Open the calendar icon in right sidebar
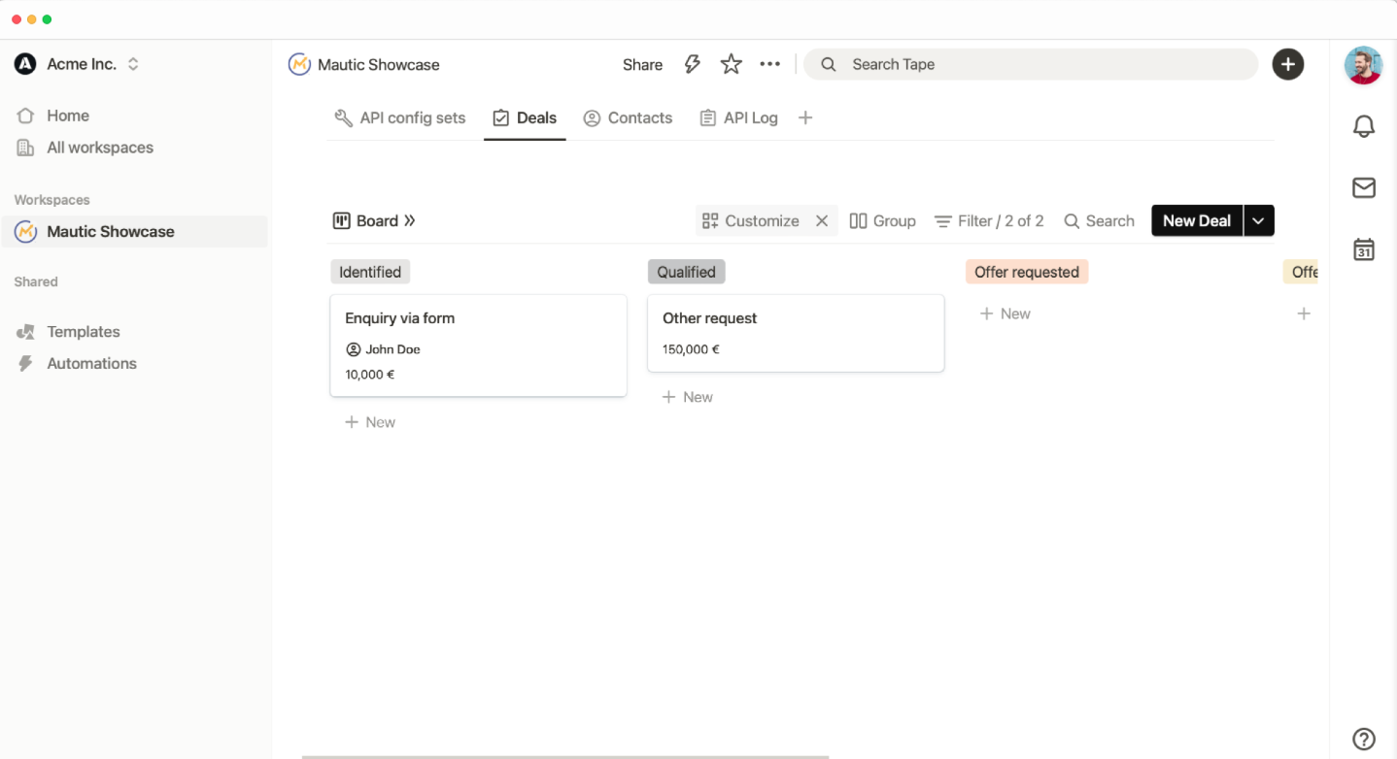The height and width of the screenshot is (759, 1397). 1364,250
